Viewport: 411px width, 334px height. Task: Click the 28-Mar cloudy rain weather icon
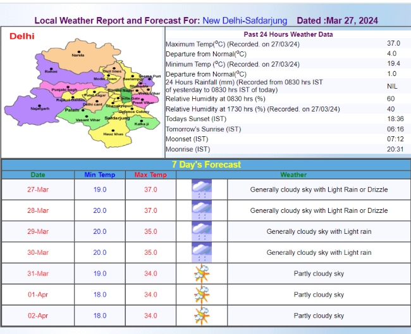click(x=201, y=210)
